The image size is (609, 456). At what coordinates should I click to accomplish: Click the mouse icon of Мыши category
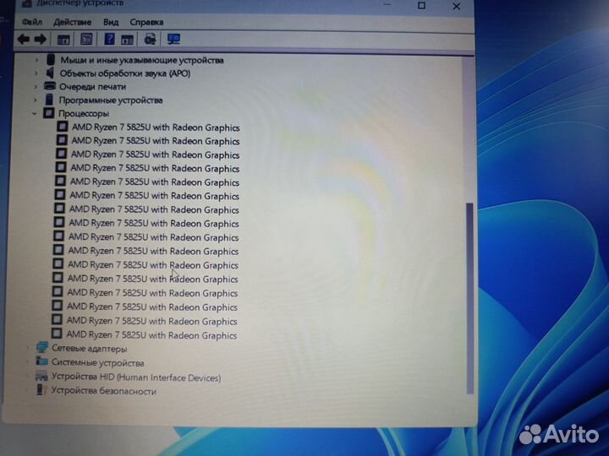tap(51, 60)
